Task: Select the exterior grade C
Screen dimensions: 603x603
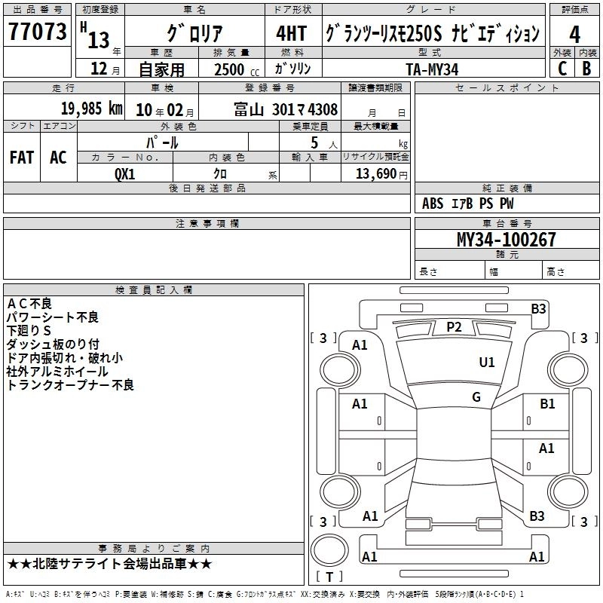Action: point(562,69)
